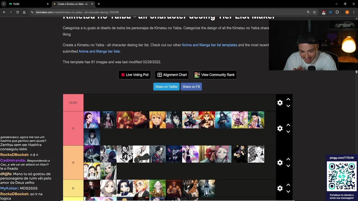
Task: Open Anime and Manga tier list templates link
Action: [209, 45]
